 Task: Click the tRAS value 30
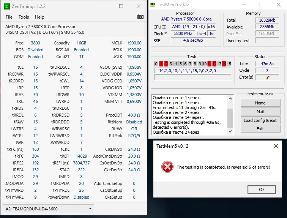tap(35, 95)
